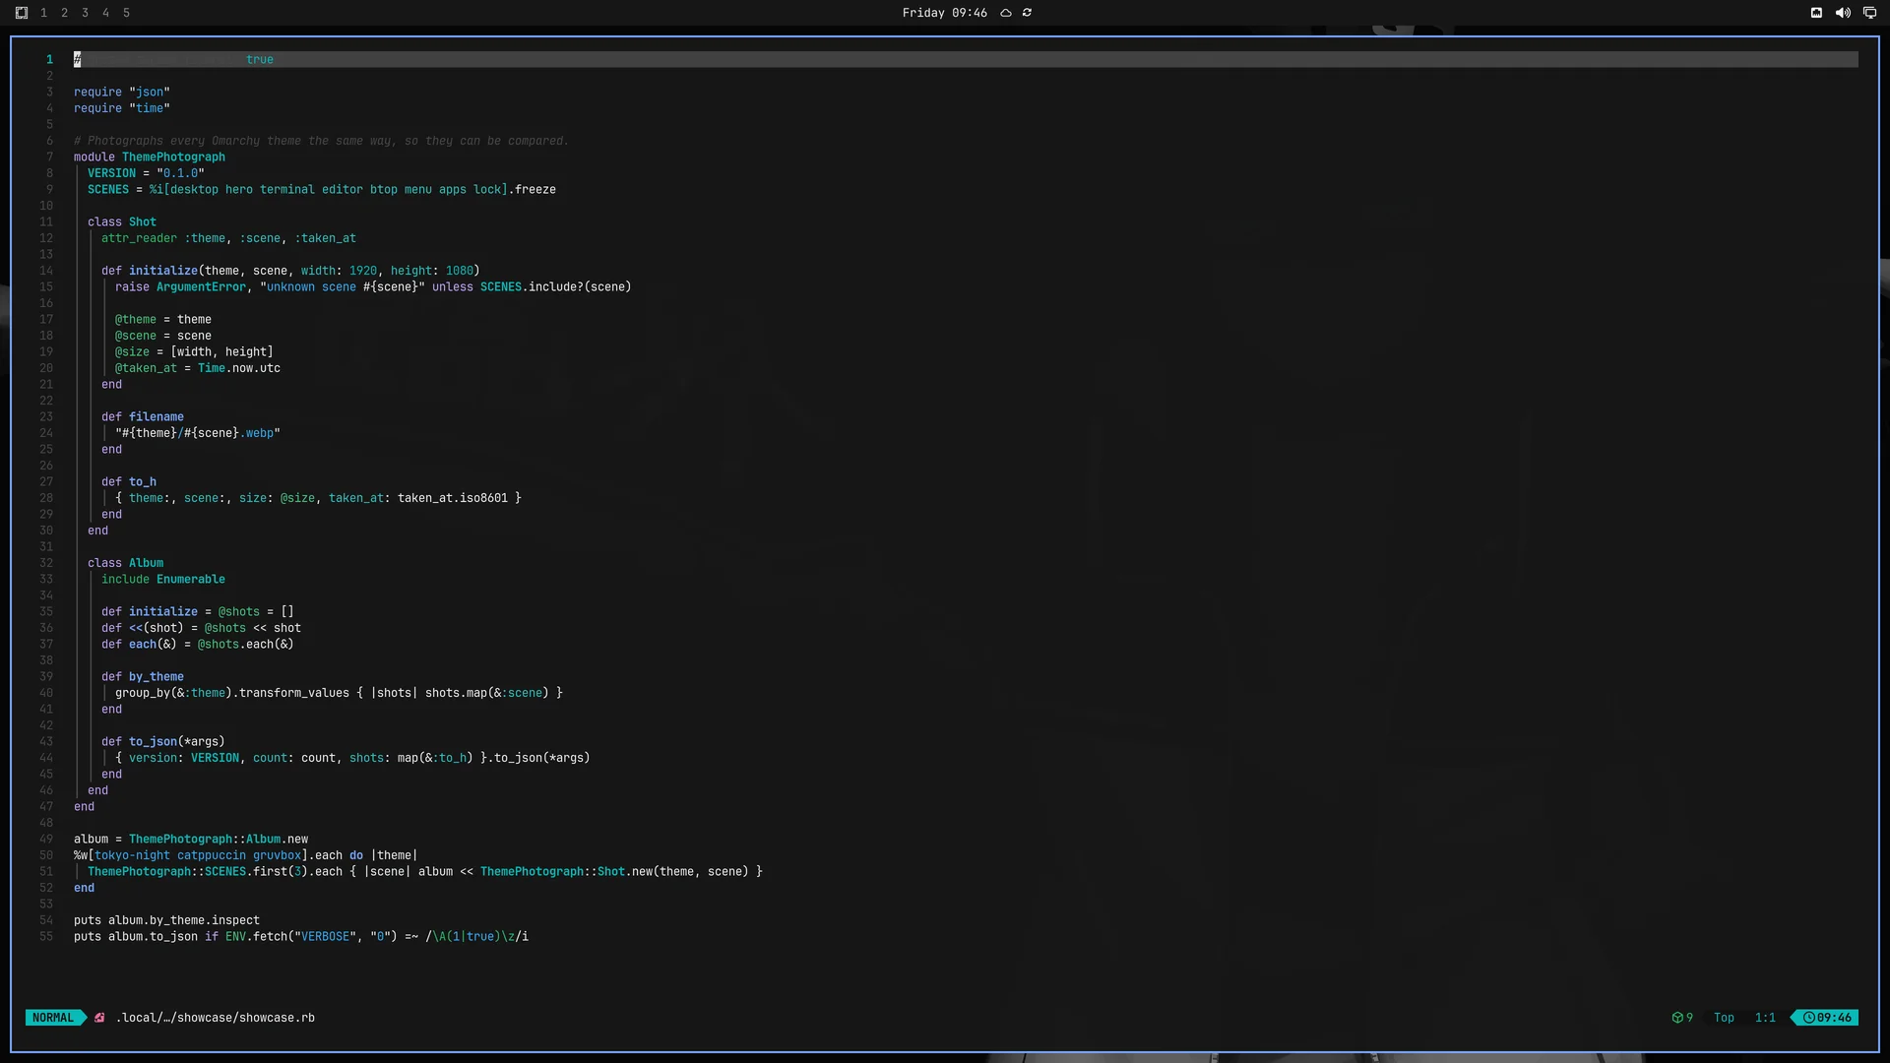Open the Omarchy menu icon in top bar
The height and width of the screenshot is (1063, 1890).
tap(22, 13)
